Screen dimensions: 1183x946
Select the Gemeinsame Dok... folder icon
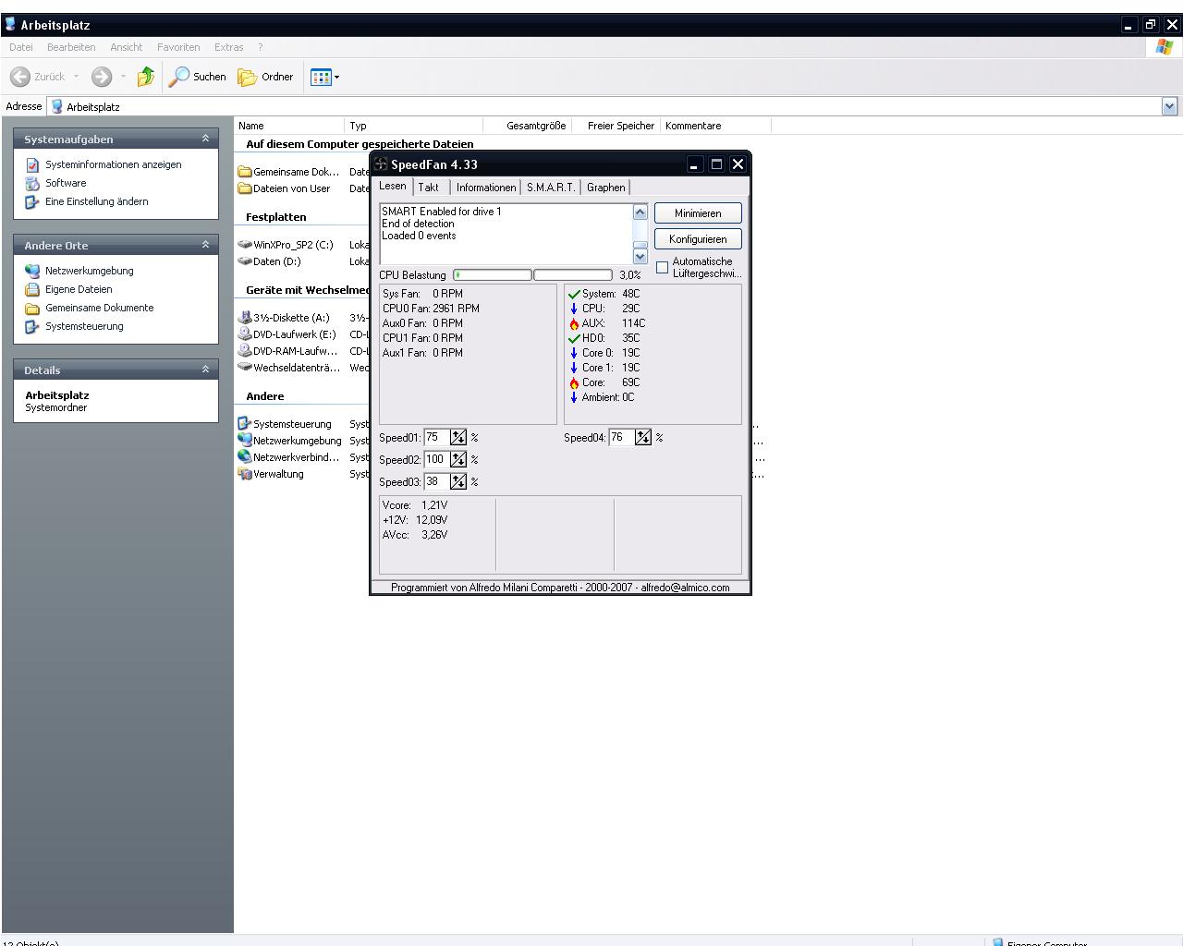click(x=245, y=172)
